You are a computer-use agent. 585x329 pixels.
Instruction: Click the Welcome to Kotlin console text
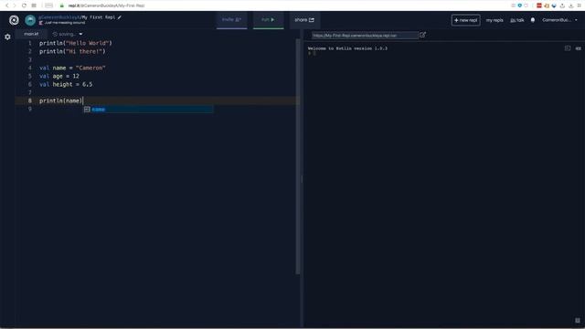(347, 48)
